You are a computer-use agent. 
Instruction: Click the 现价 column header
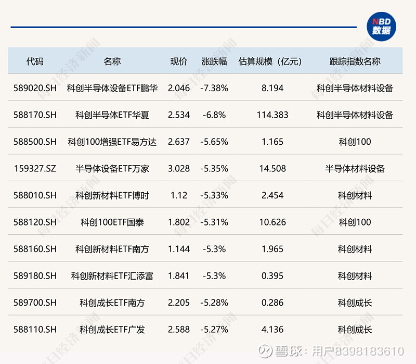pos(178,61)
